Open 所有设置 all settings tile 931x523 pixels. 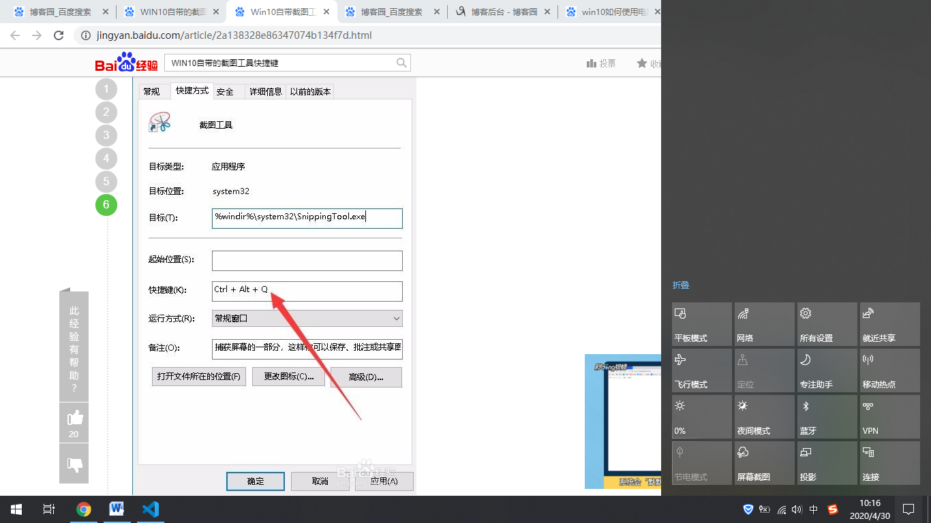coord(827,326)
